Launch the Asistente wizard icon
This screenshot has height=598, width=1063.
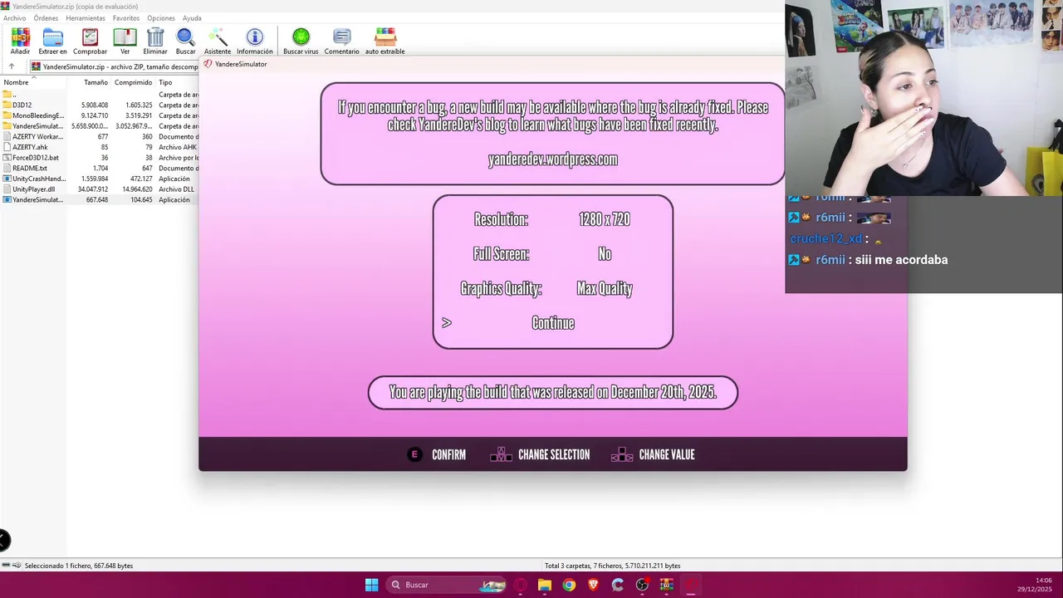click(218, 41)
